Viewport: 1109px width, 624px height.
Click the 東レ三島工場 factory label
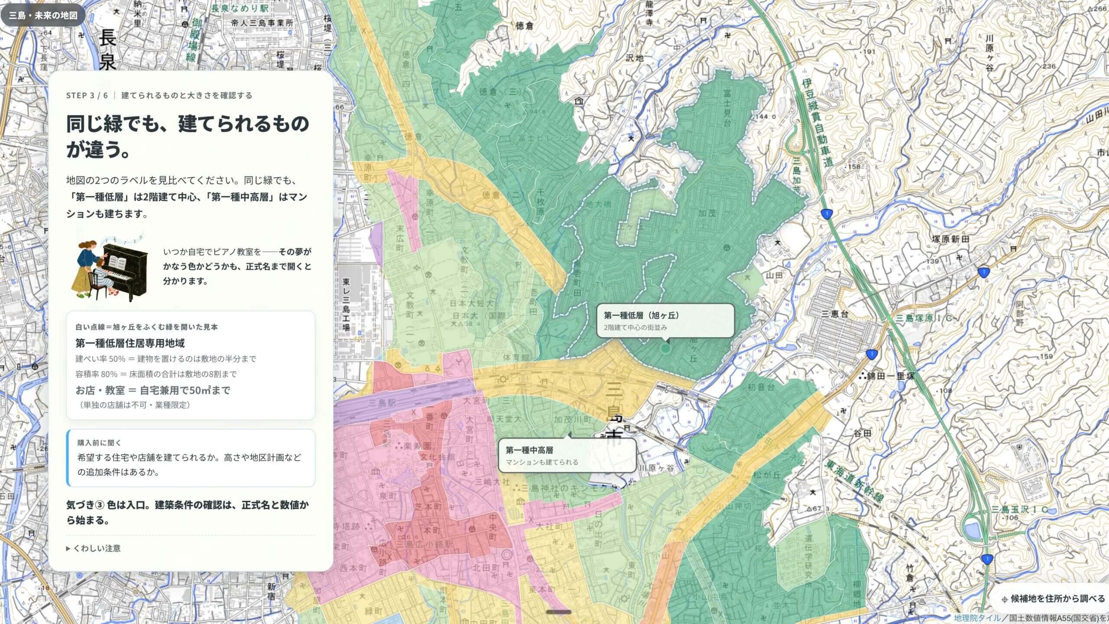pyautogui.click(x=346, y=305)
